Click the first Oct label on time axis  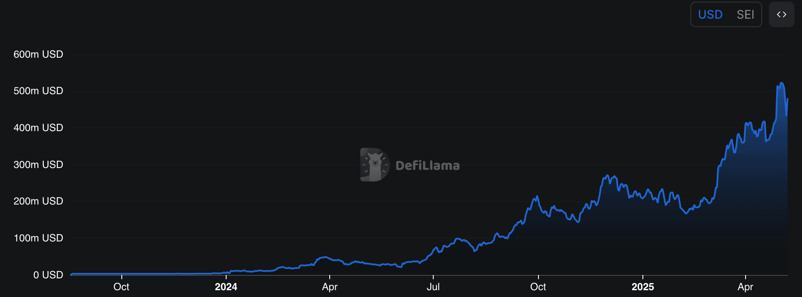pos(121,287)
